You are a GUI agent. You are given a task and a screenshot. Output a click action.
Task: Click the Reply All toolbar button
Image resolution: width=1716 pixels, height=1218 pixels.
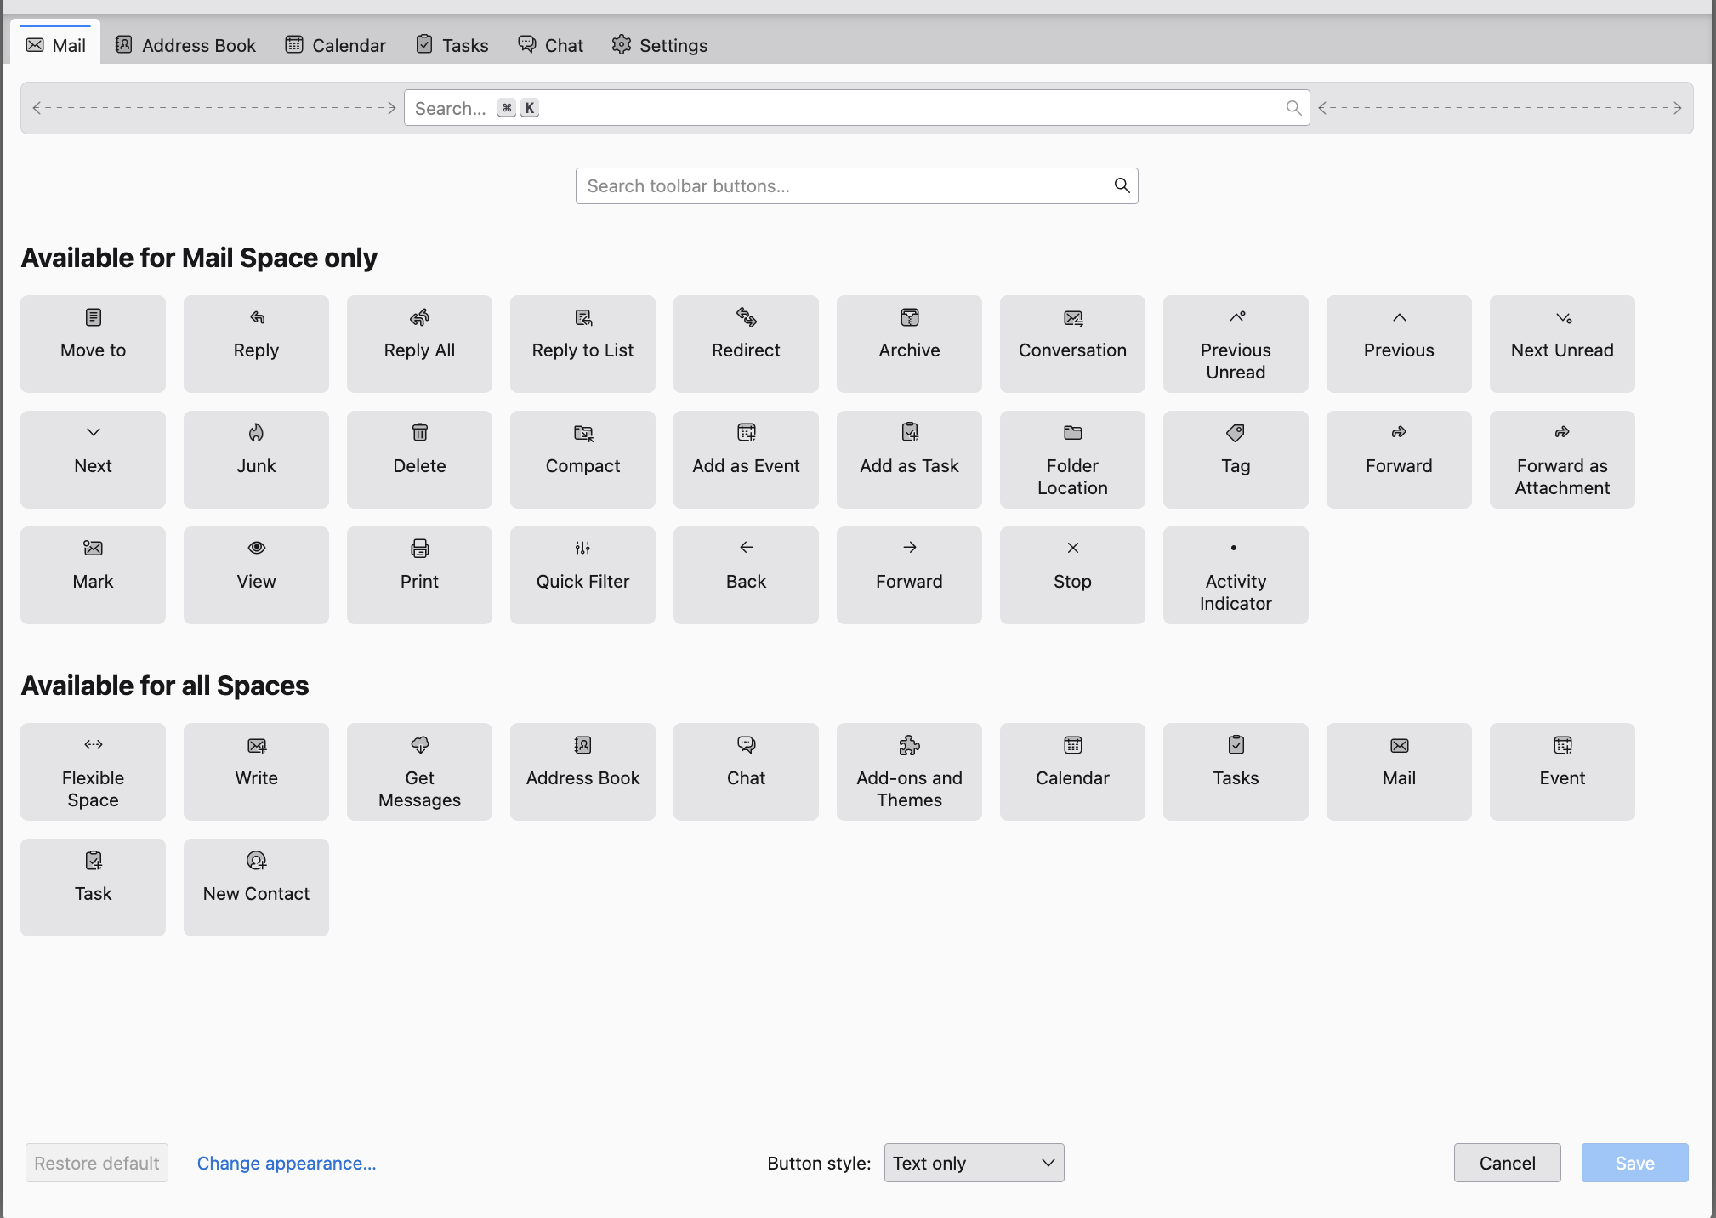[419, 344]
